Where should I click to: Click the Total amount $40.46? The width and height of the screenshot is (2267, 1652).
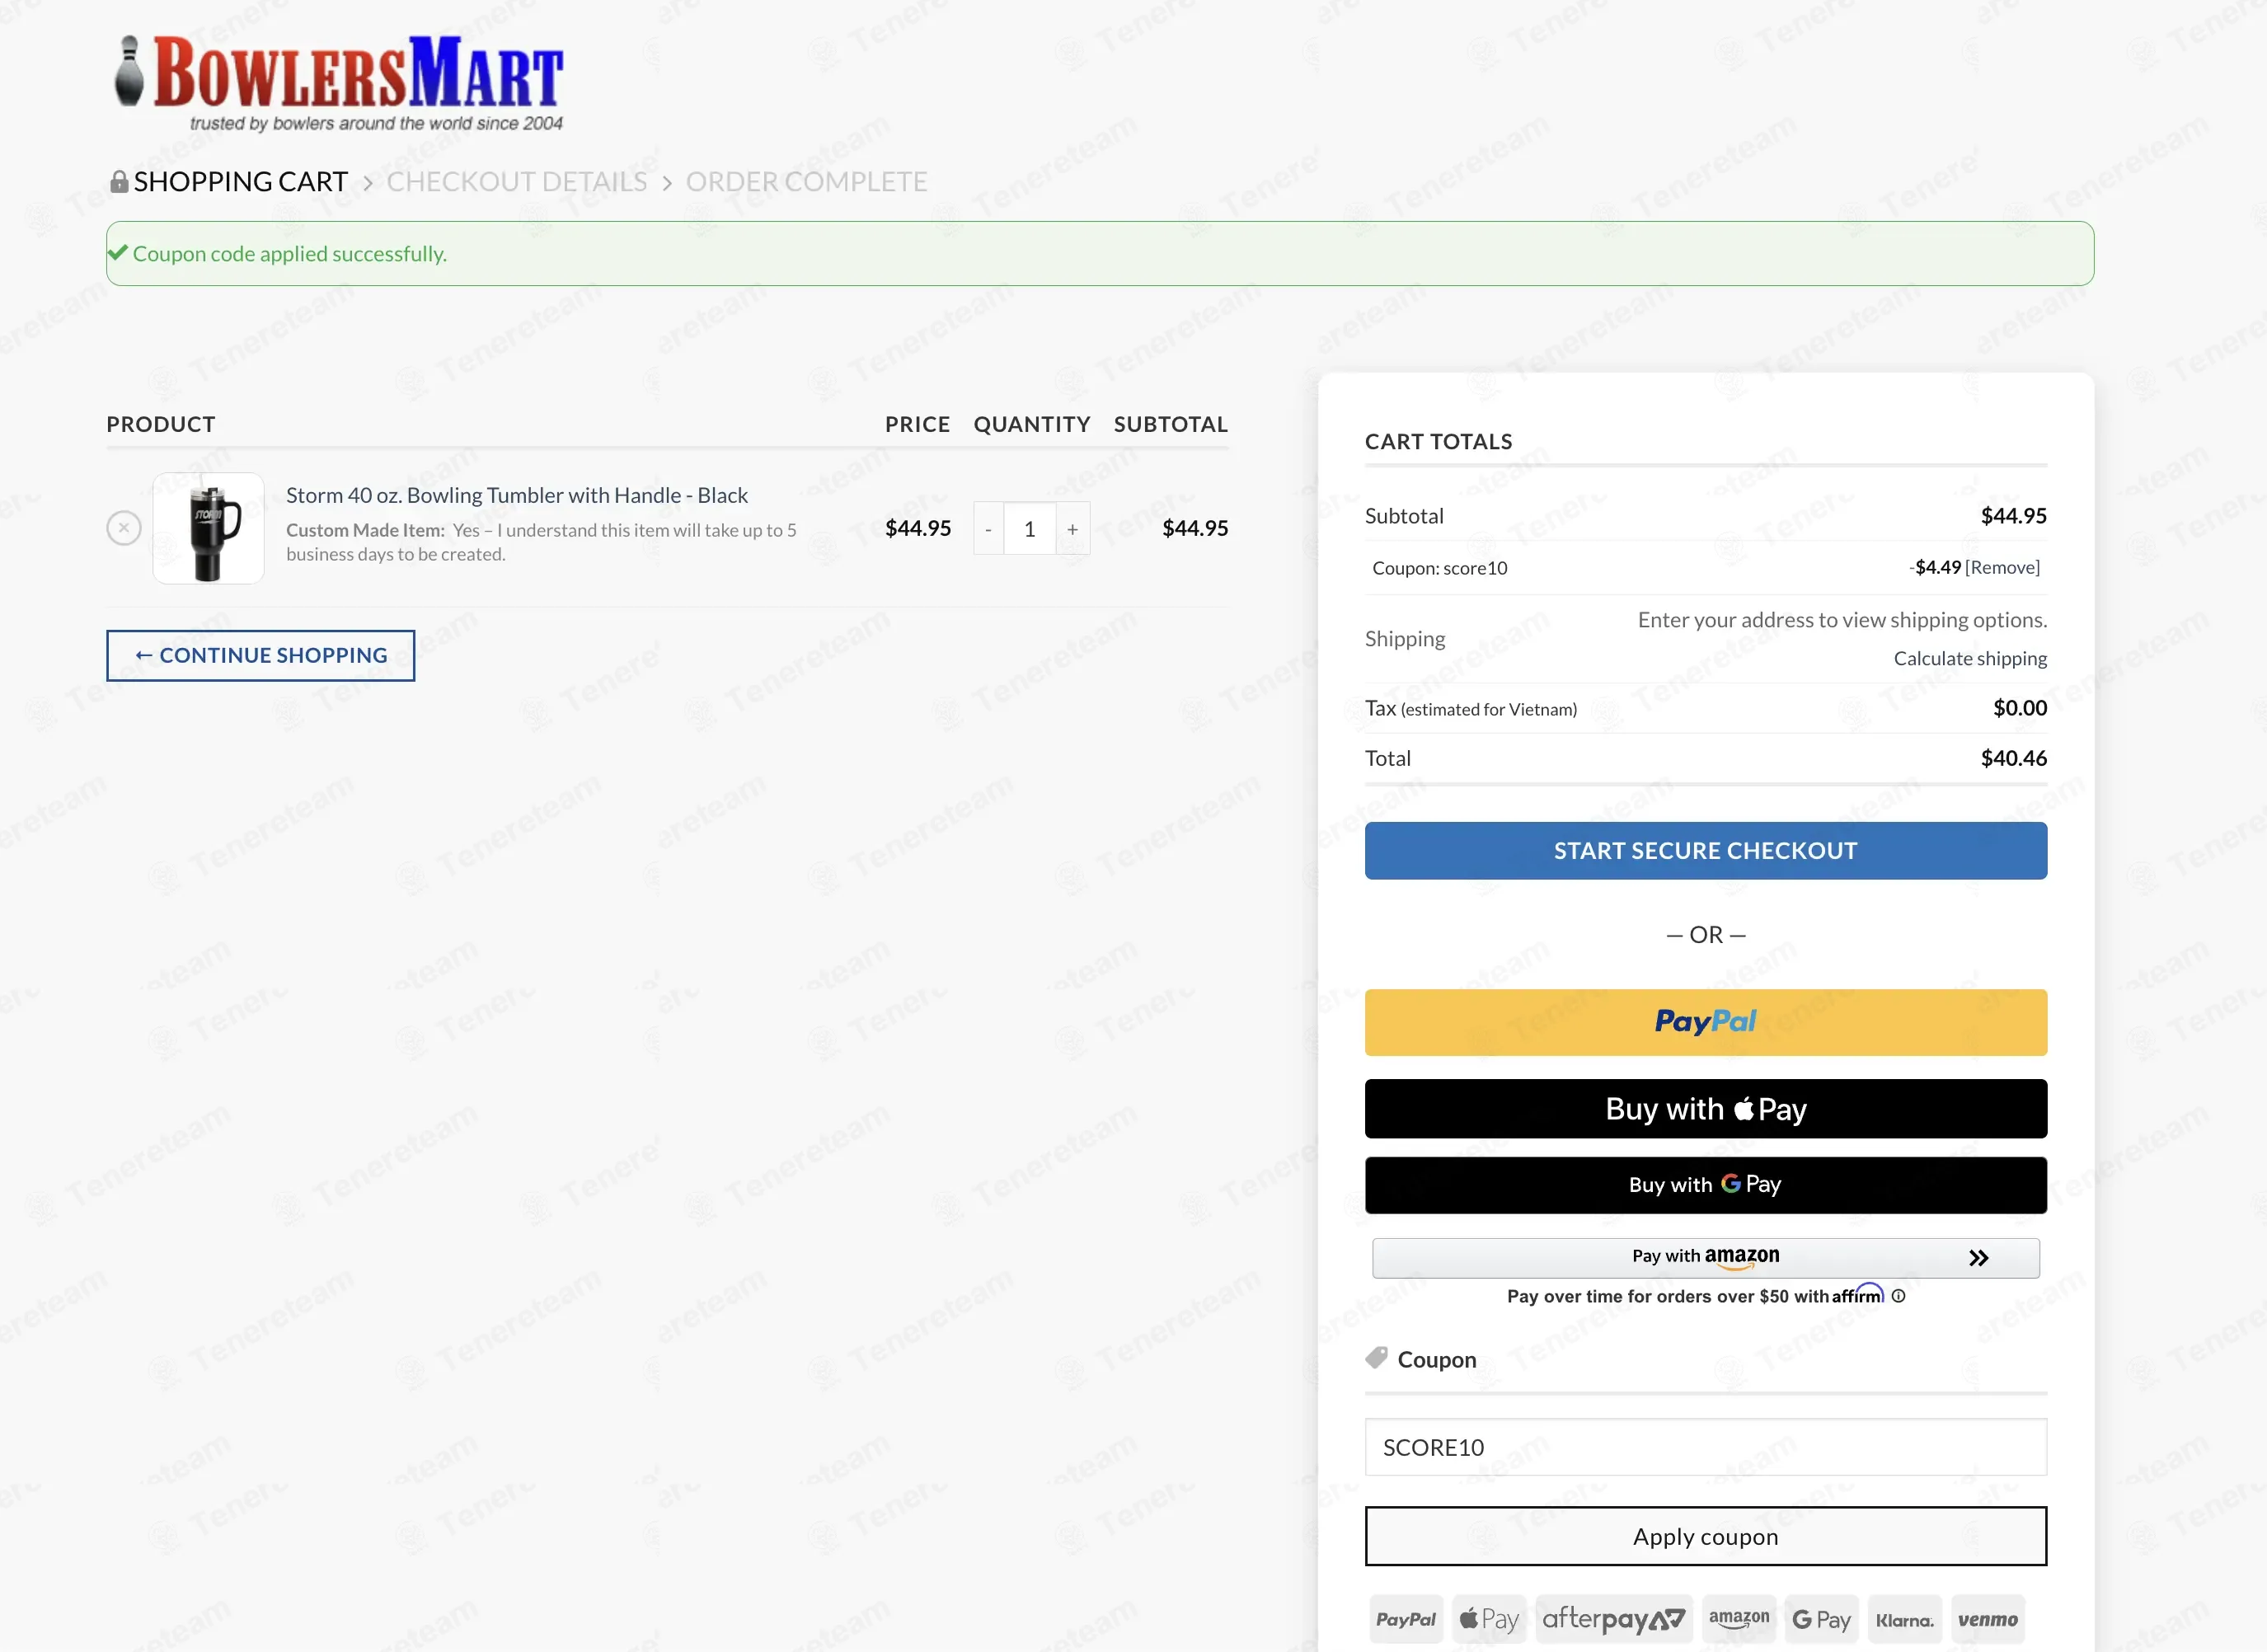click(x=2014, y=758)
